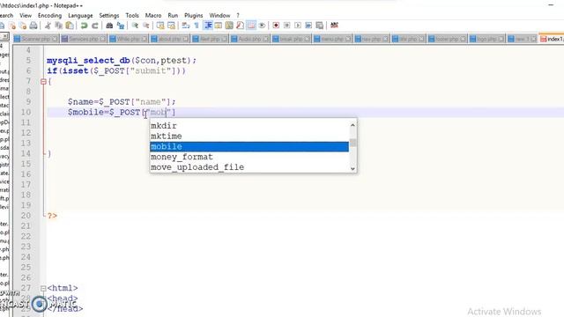The image size is (564, 317).
Task: Click the Copy toolbar icon
Action: point(58,26)
